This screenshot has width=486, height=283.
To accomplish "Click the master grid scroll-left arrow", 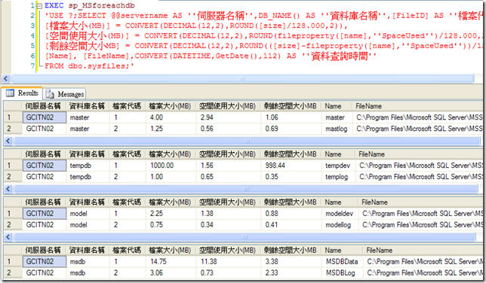I will pyautogui.click(x=8, y=141).
